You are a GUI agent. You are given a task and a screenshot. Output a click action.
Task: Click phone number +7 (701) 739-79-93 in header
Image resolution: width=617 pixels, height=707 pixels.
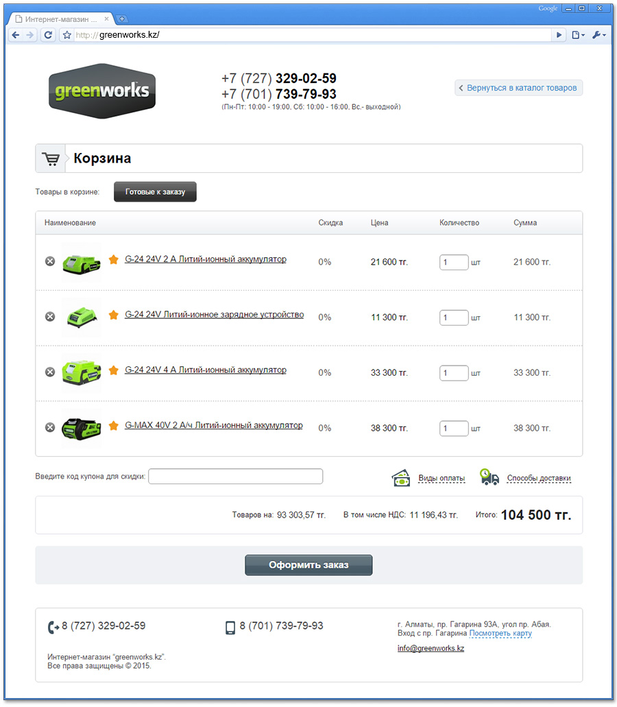[279, 94]
